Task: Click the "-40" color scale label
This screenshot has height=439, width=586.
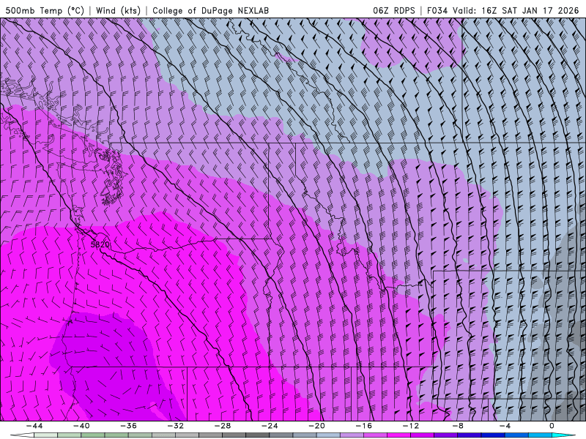Action: 81,426
